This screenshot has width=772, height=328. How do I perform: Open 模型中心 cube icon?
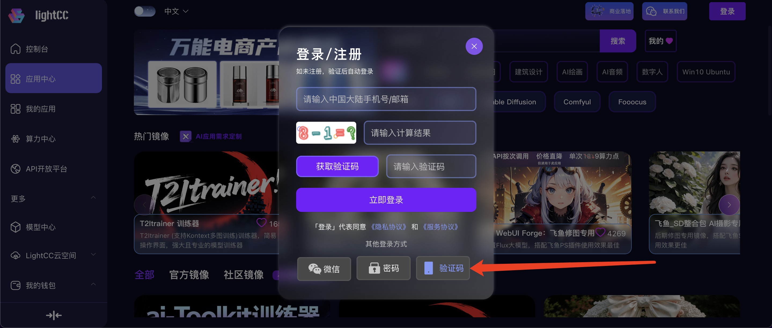coord(16,227)
